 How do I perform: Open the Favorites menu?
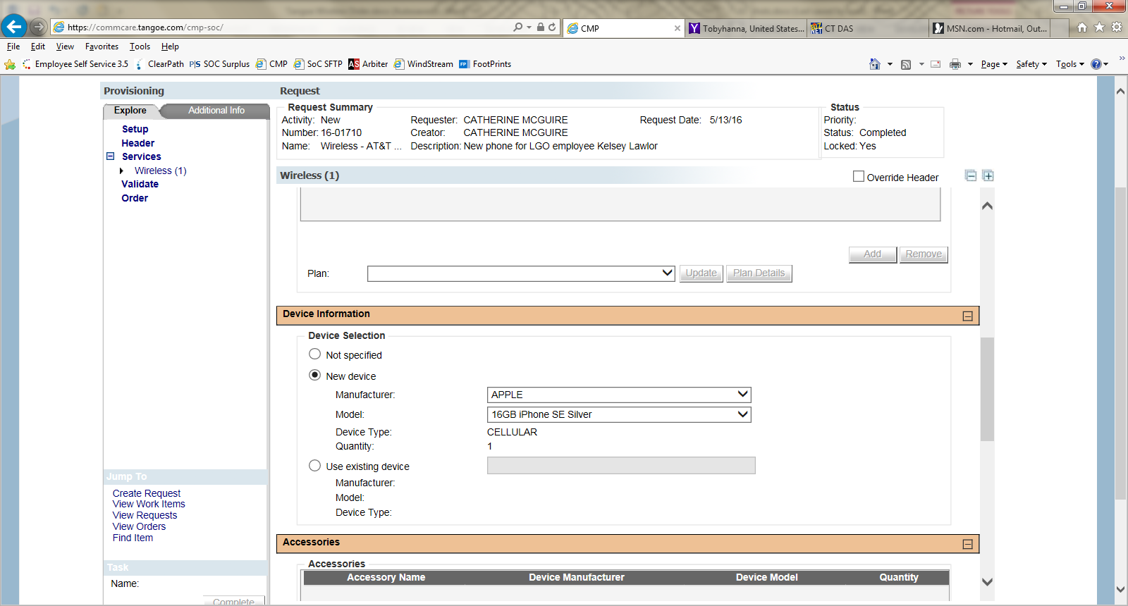coord(102,47)
